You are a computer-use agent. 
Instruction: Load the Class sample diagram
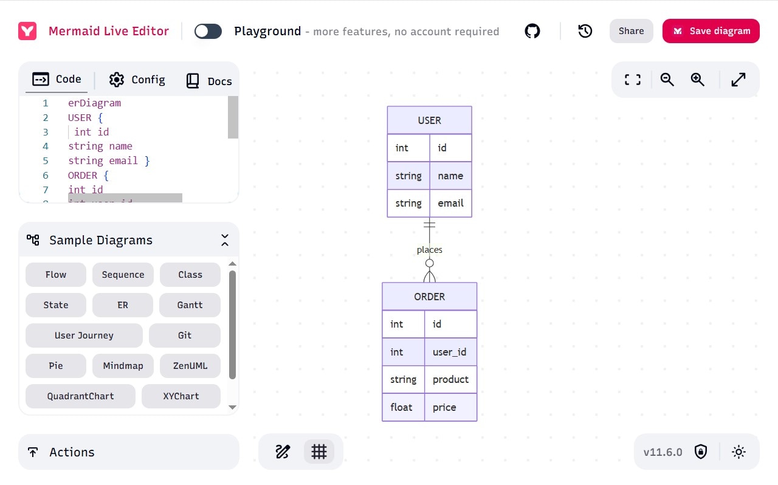[x=190, y=275]
